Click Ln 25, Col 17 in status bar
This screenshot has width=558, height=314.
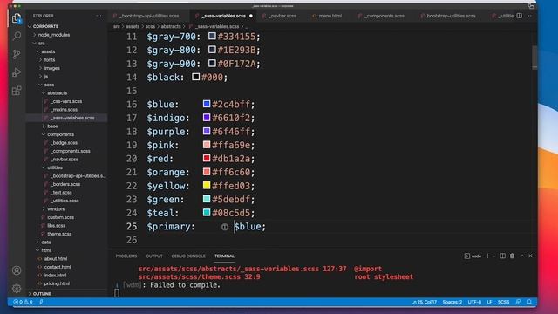pos(424,302)
